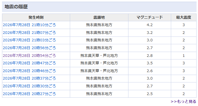Screen dimensions: 198x106
Task: Click the max intensity 1 cell
Action: [x=184, y=55]
